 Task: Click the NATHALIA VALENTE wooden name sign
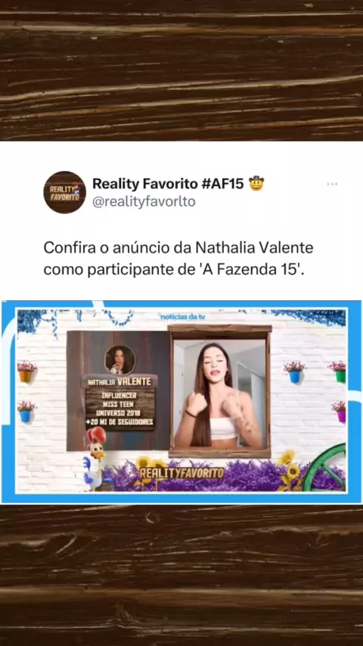coord(119,382)
